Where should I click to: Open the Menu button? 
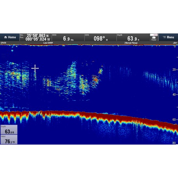pos(168,37)
